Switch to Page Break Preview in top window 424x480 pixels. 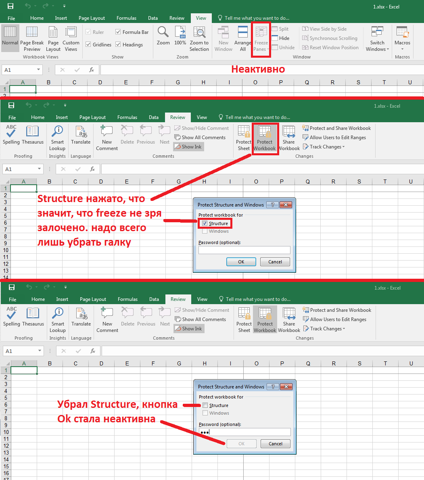click(x=32, y=39)
